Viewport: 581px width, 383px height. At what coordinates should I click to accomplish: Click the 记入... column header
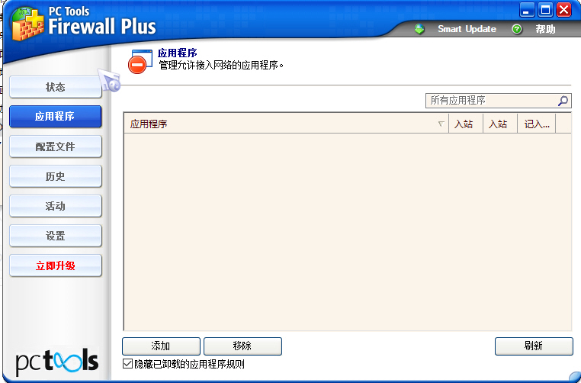[x=536, y=124]
